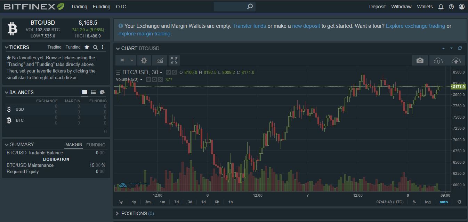468x222 pixels.
Task: Click the header search input field
Action: (x=230, y=7)
